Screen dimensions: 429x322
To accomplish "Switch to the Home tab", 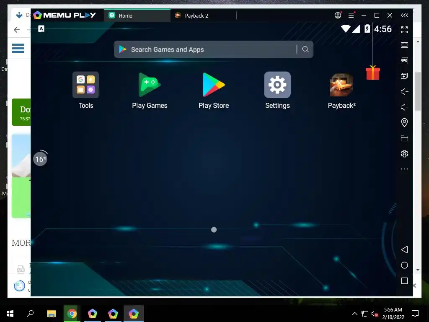I will tap(137, 16).
